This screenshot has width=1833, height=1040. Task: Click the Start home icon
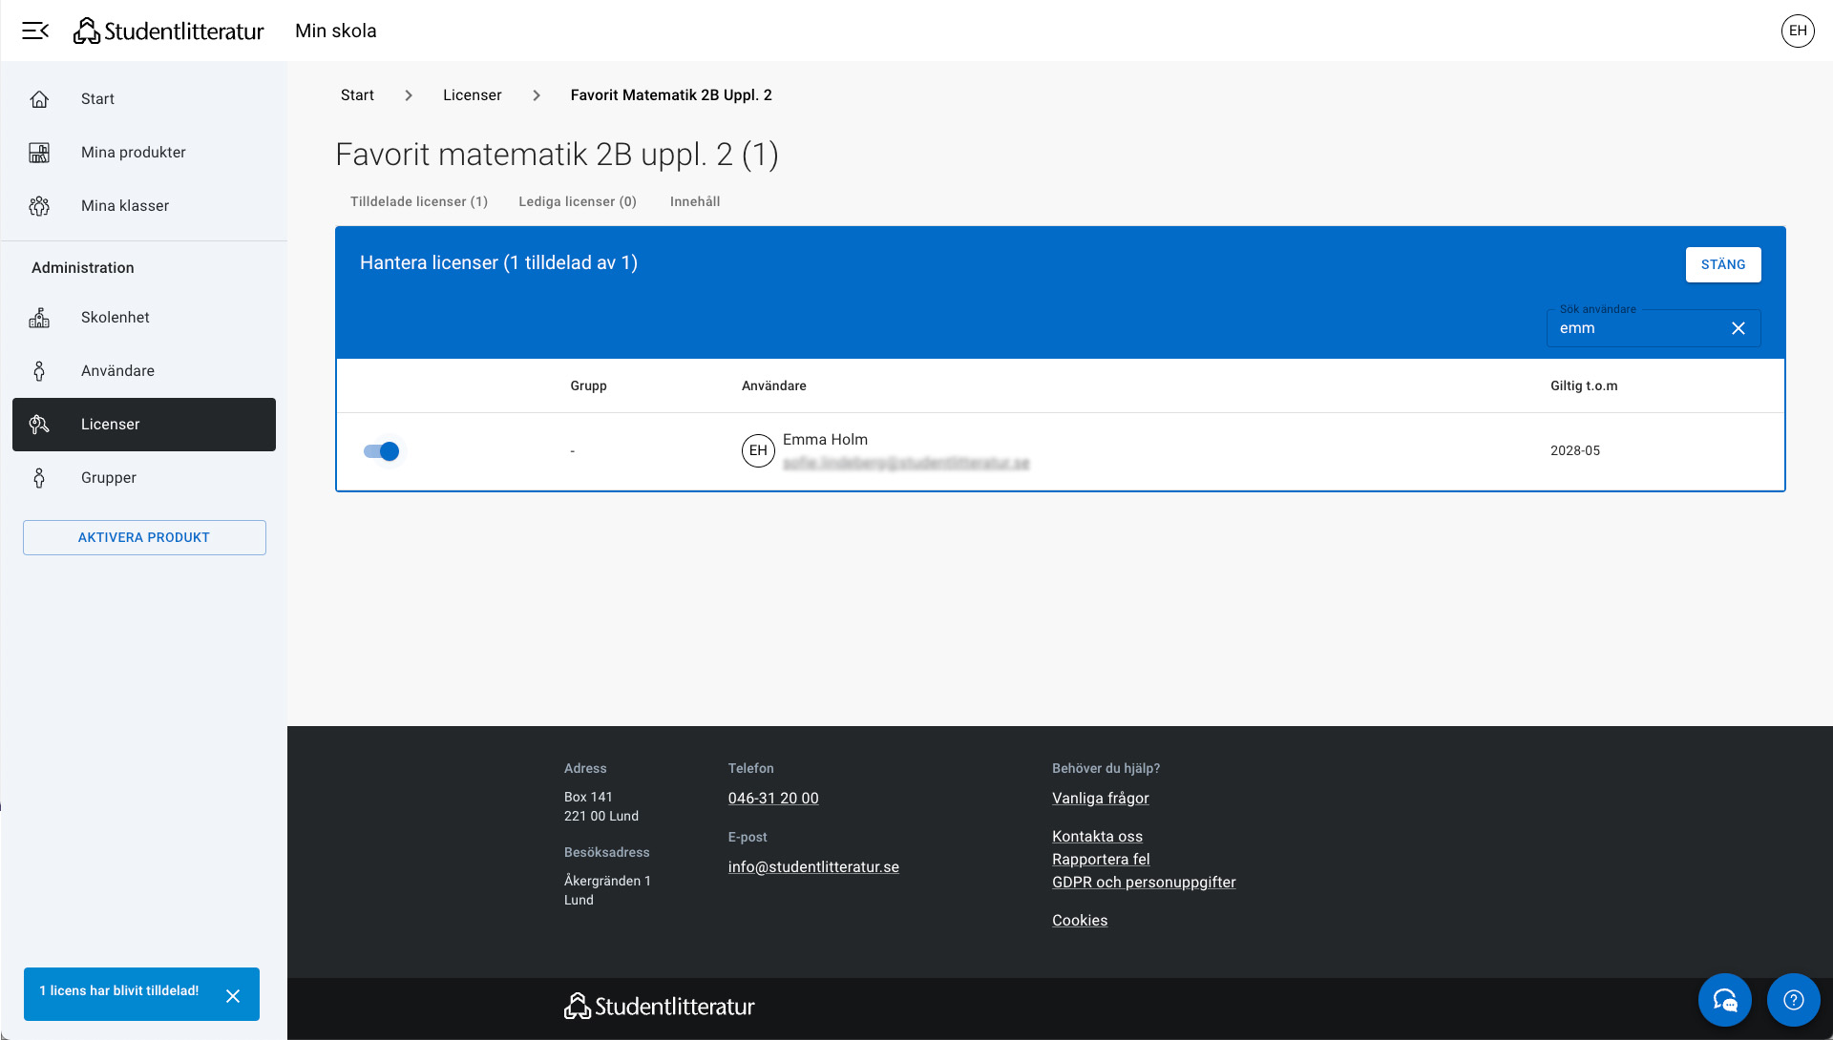click(x=39, y=99)
